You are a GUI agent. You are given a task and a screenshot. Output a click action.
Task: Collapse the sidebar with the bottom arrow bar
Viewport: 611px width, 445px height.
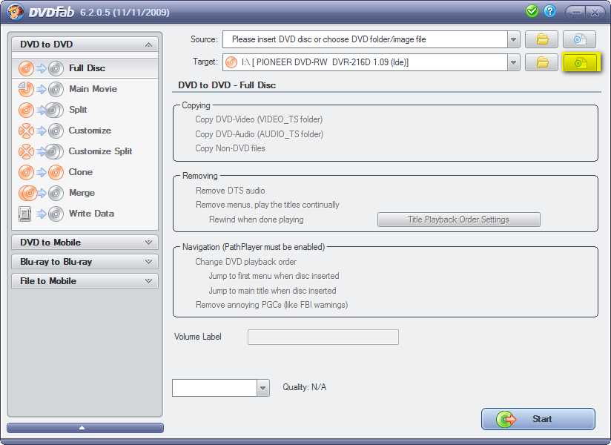pyautogui.click(x=85, y=428)
